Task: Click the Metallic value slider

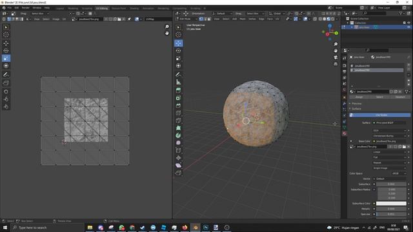Action: (x=391, y=209)
